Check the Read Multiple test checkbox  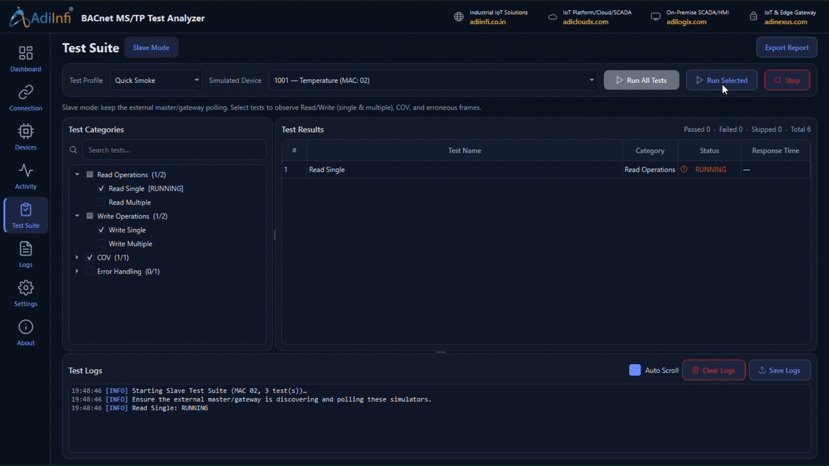[x=101, y=202]
